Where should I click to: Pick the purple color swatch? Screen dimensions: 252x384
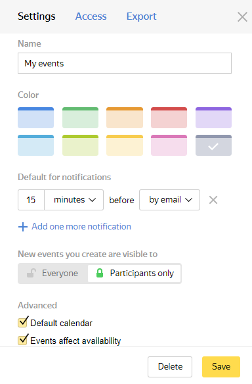[213, 118]
